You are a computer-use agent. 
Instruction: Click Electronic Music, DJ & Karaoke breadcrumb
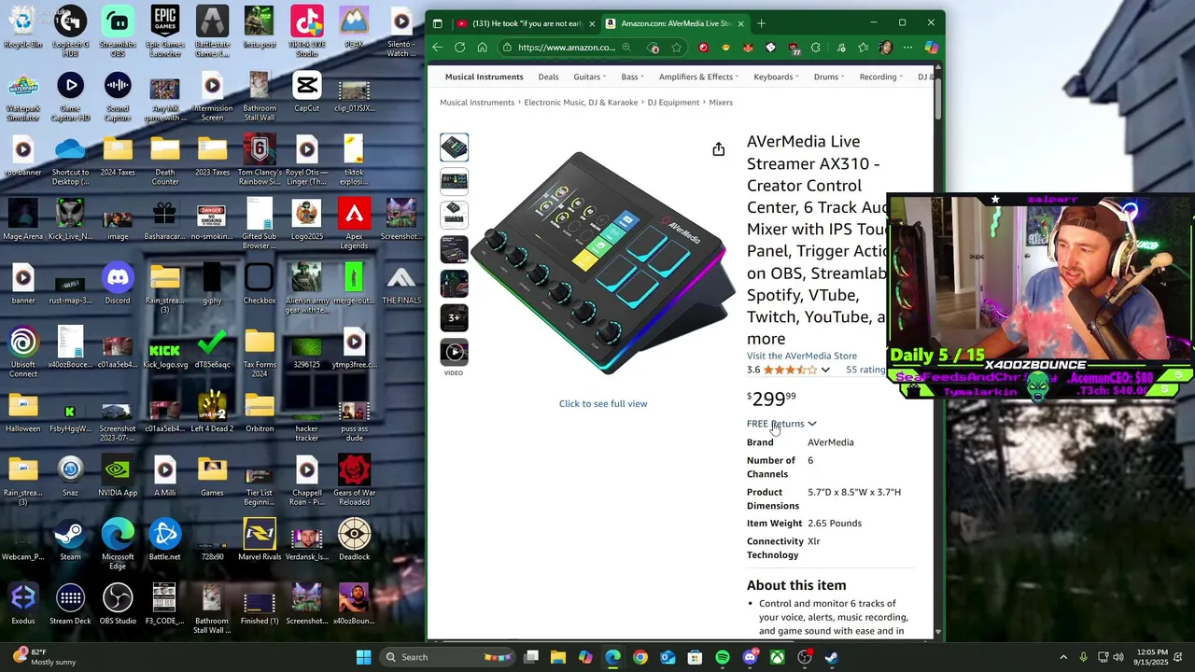pyautogui.click(x=581, y=103)
